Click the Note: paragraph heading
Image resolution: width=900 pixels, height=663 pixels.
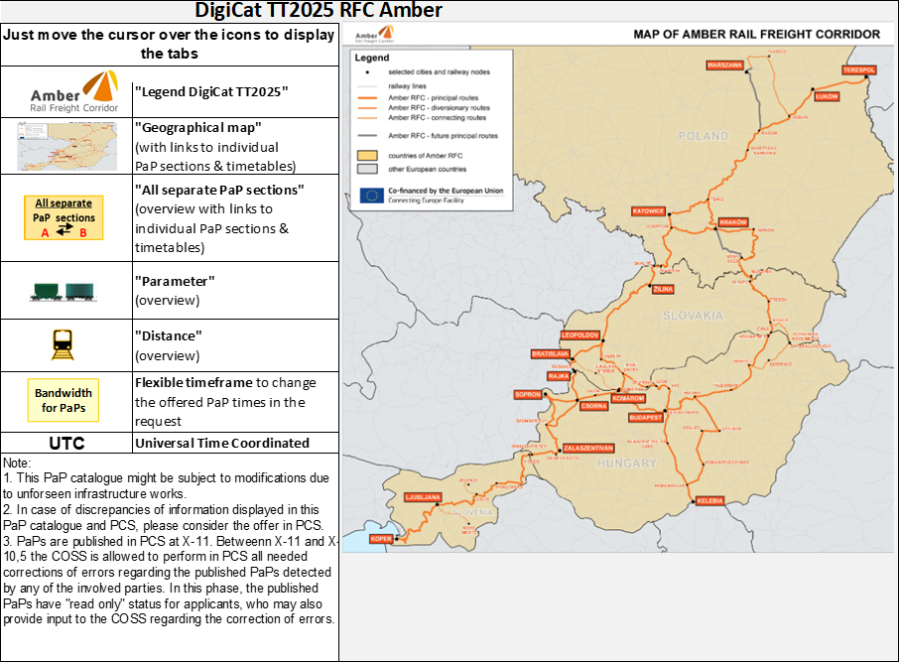[17, 463]
